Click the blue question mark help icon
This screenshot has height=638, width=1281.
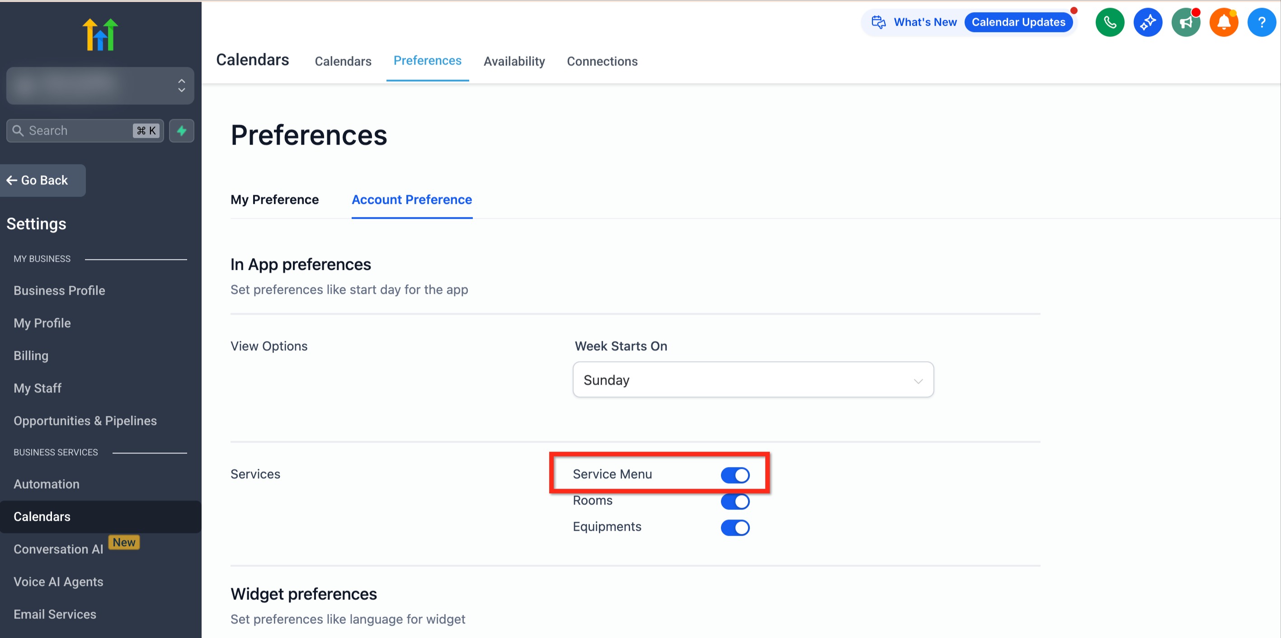pyautogui.click(x=1261, y=22)
